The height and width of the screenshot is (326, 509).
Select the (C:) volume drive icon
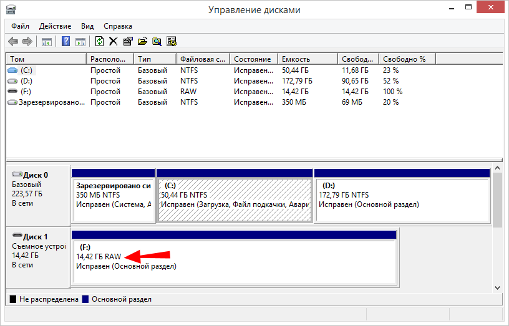pyautogui.click(x=12, y=70)
